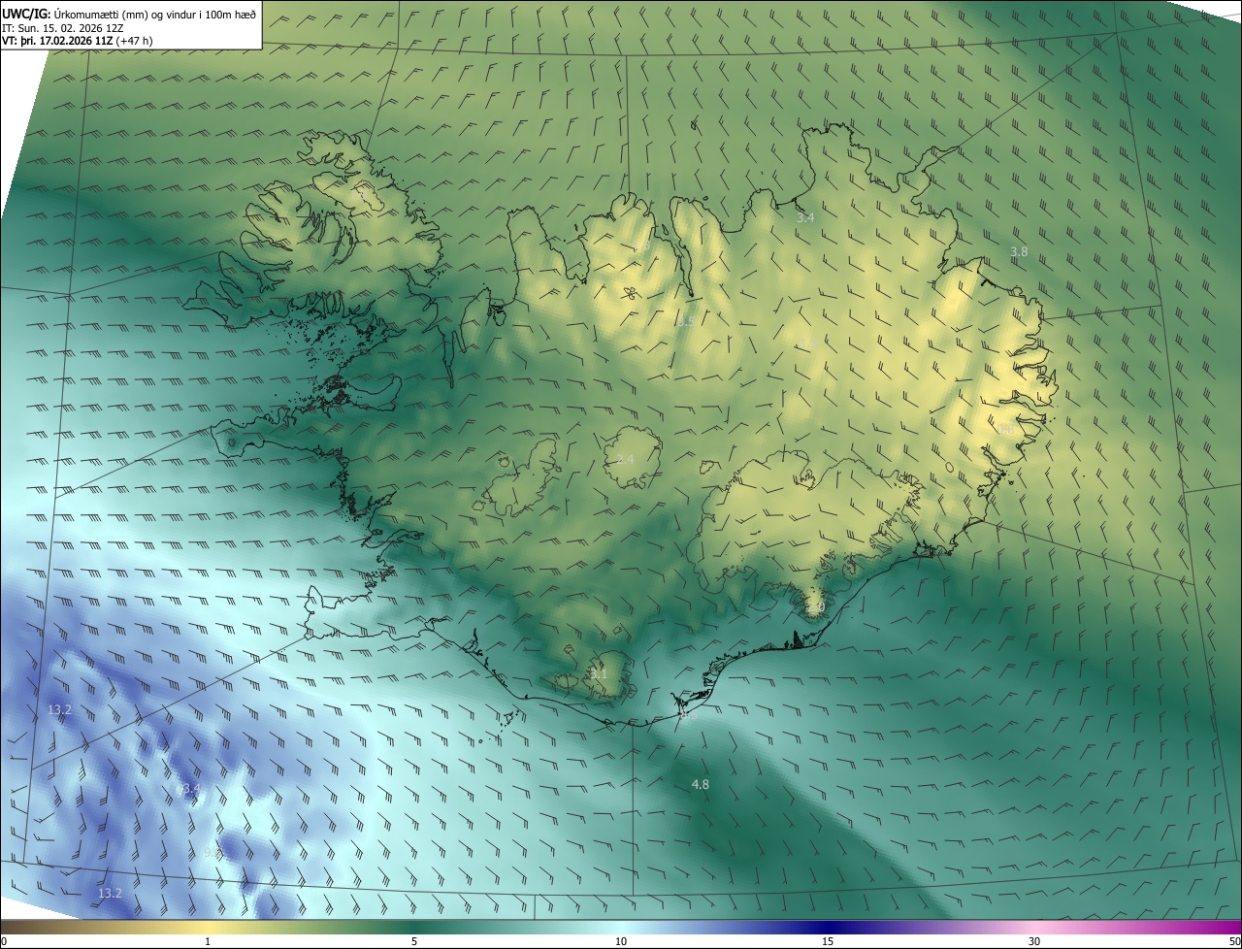This screenshot has height=949, width=1242.
Task: Click the 'UWC/IG: Úrkomumætti (mm)' title line
Action: coord(129,13)
